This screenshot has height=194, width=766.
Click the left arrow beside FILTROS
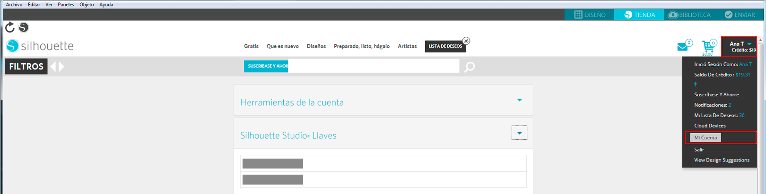(53, 67)
